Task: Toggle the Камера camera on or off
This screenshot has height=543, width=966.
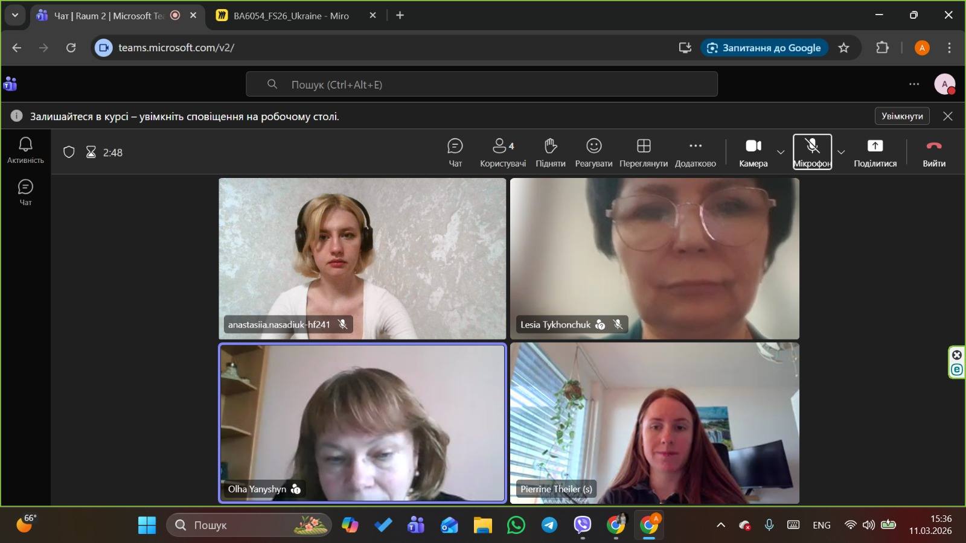Action: (x=753, y=152)
